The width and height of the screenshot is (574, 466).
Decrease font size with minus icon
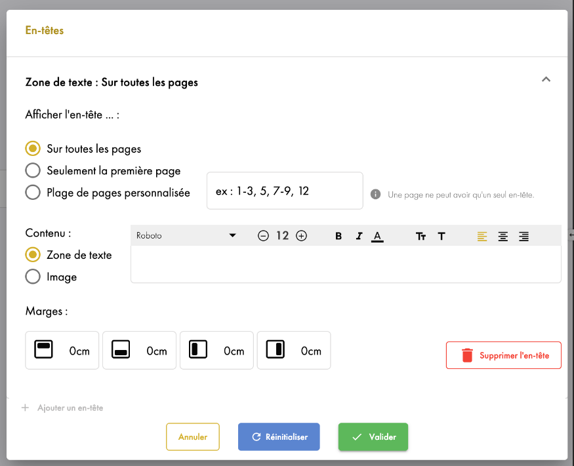coord(263,236)
